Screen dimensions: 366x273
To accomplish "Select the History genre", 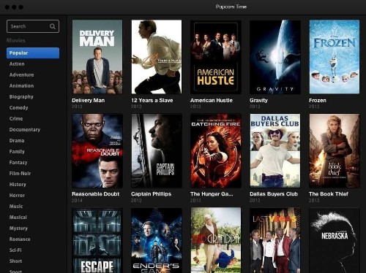I will pyautogui.click(x=18, y=185).
